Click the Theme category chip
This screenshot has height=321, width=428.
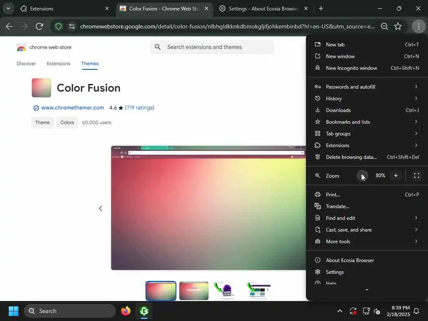pos(42,122)
